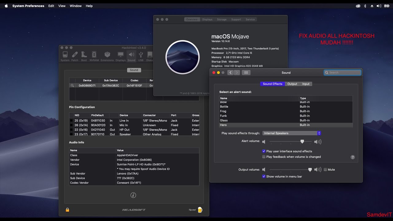The width and height of the screenshot is (393, 221).
Task: Toggle the checkbox for NID 25 (0x19)
Action: (x=72, y=121)
